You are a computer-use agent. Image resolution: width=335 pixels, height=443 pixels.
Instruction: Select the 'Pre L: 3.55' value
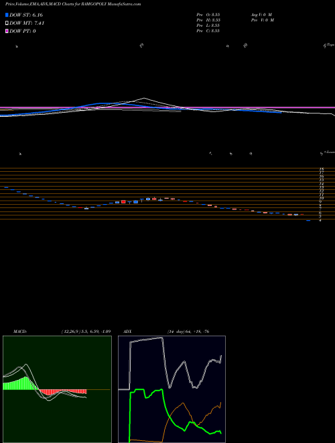208,26
